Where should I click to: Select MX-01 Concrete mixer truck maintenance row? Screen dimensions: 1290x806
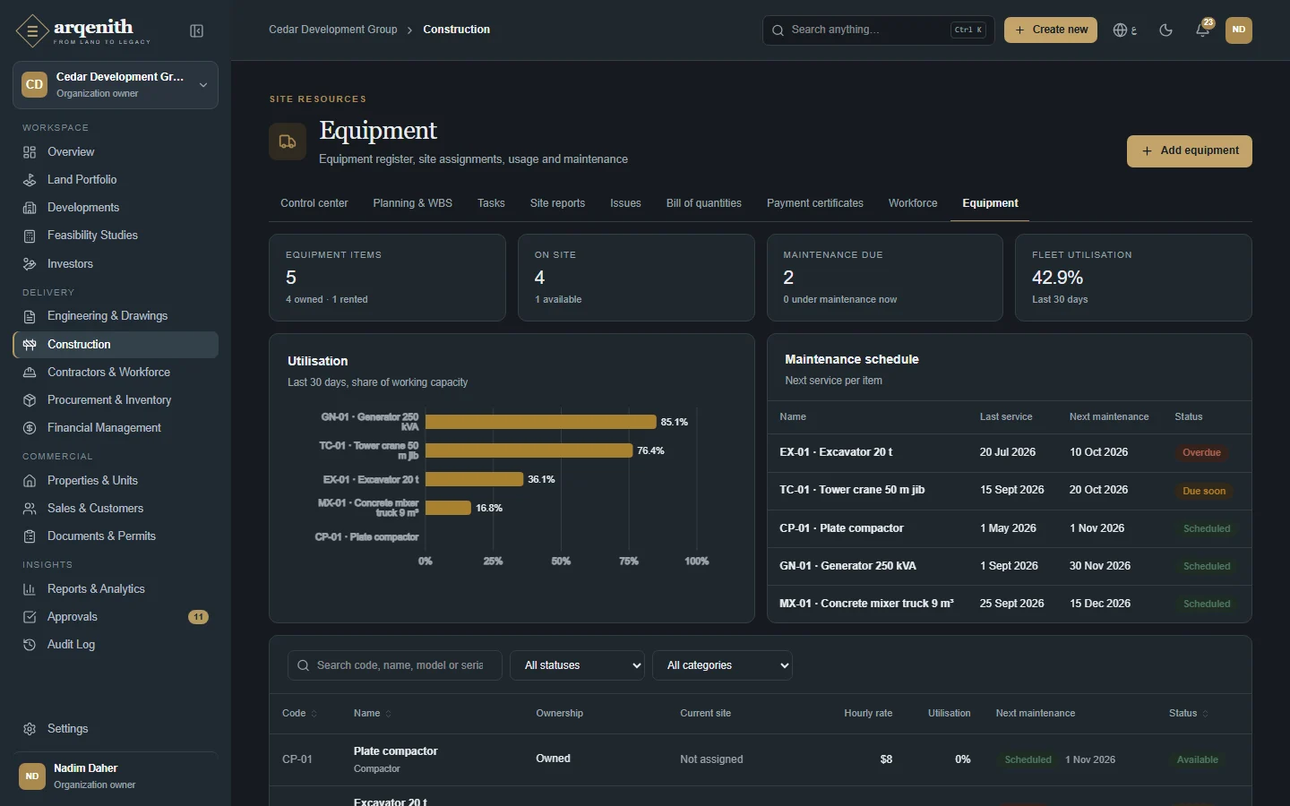tap(1010, 604)
